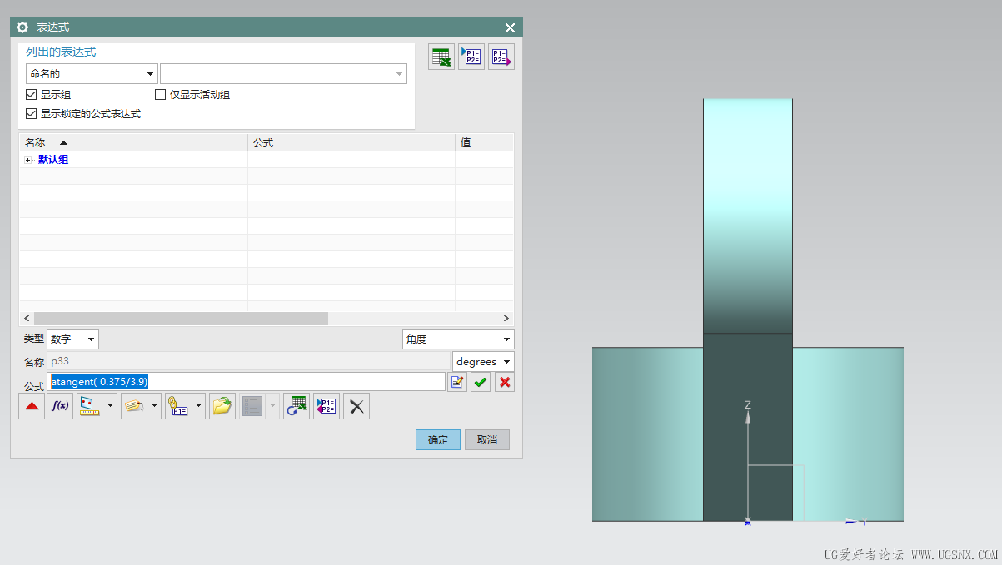The width and height of the screenshot is (1002, 565).
Task: Open the 命名的 listed expressions dropdown
Action: (x=92, y=74)
